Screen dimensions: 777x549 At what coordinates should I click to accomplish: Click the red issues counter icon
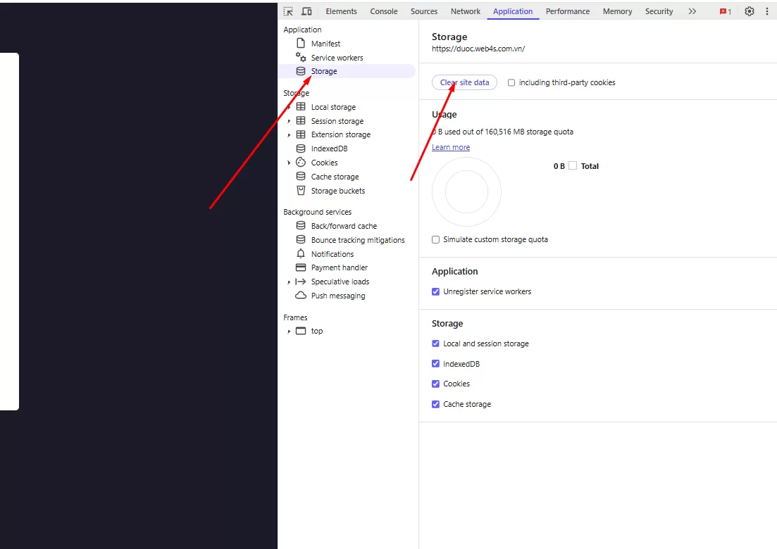tap(725, 12)
